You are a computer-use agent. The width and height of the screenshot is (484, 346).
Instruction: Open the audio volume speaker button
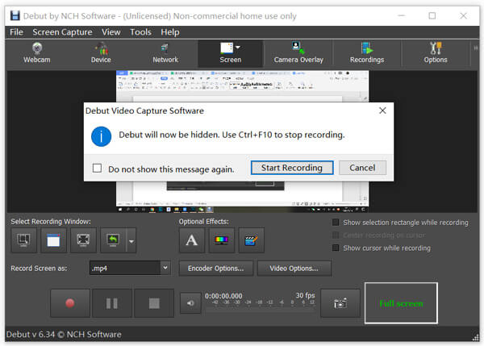[190, 303]
